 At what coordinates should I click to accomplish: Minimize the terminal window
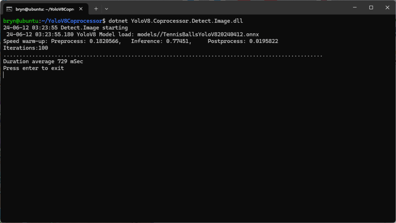pos(354,7)
